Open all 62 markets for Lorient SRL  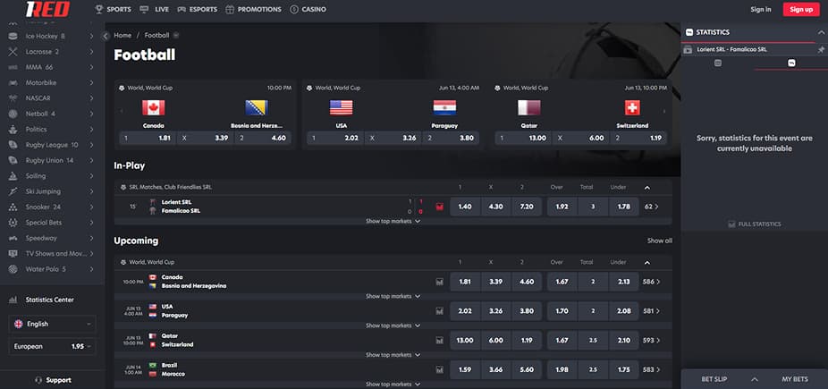[x=652, y=207]
